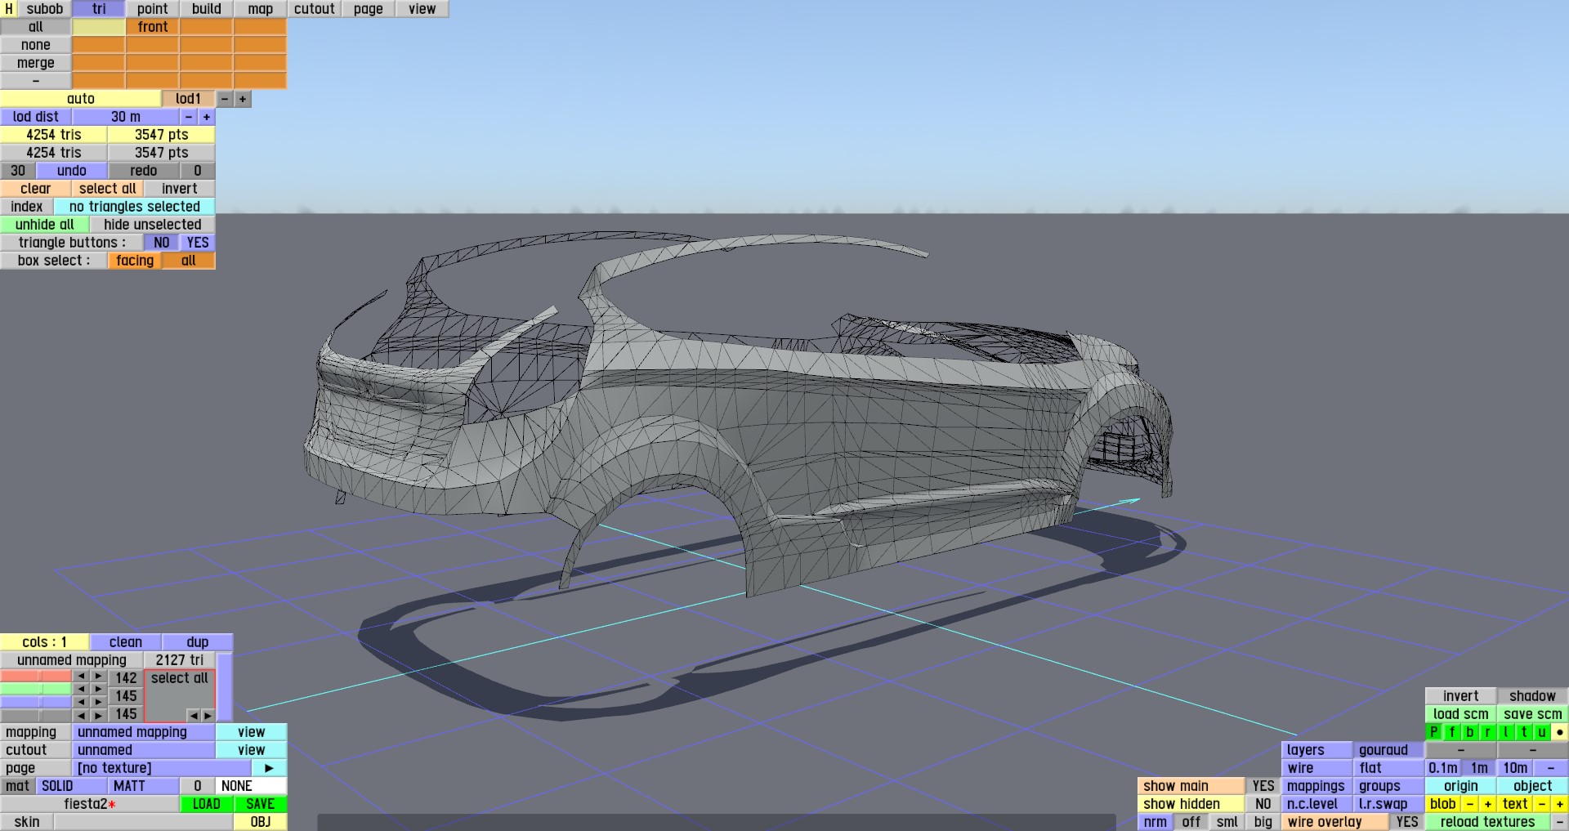Click the green SAVE button

coord(261,804)
